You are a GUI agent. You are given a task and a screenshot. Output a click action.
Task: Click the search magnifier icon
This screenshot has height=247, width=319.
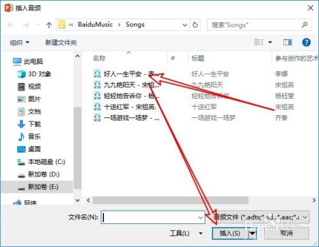coord(304,25)
